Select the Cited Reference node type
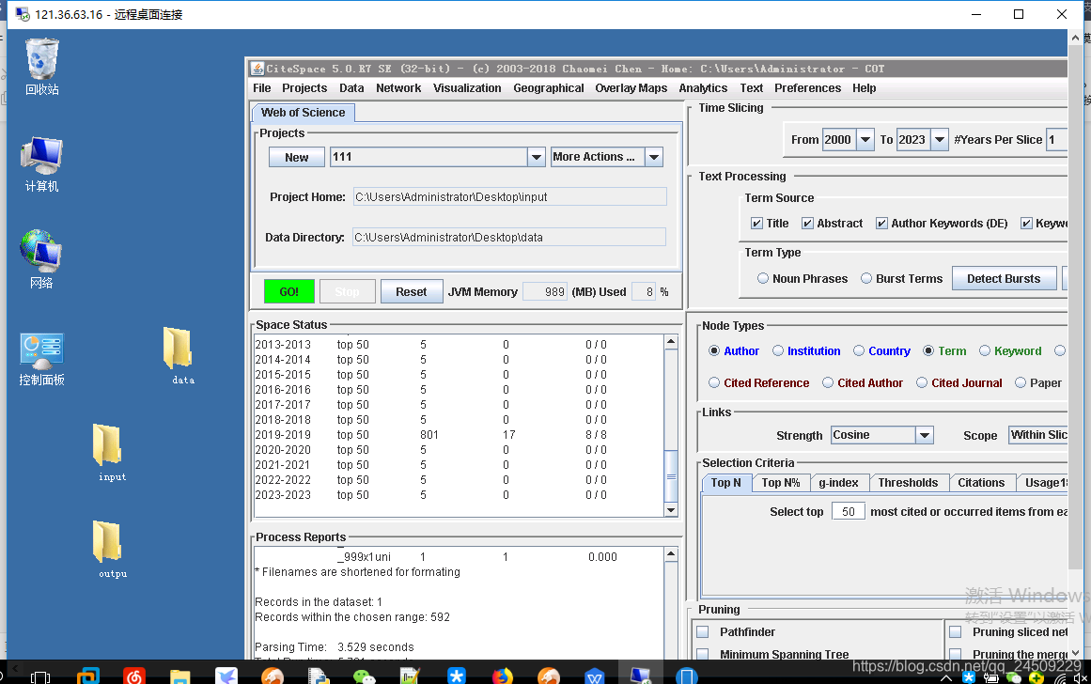This screenshot has height=684, width=1091. click(714, 382)
